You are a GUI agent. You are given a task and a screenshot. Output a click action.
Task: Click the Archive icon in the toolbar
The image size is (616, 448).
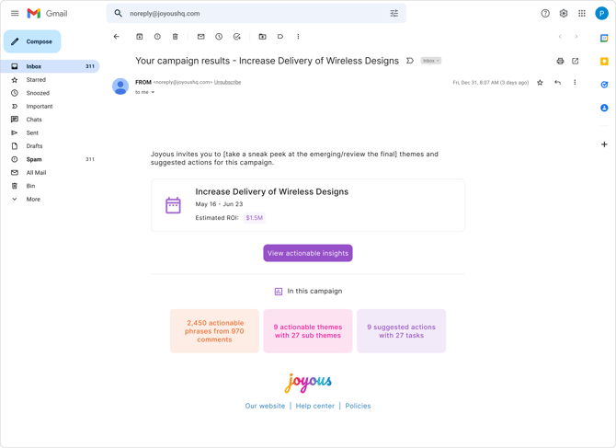pos(140,37)
